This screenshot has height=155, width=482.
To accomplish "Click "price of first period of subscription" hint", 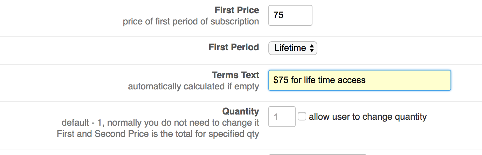I will [x=191, y=22].
